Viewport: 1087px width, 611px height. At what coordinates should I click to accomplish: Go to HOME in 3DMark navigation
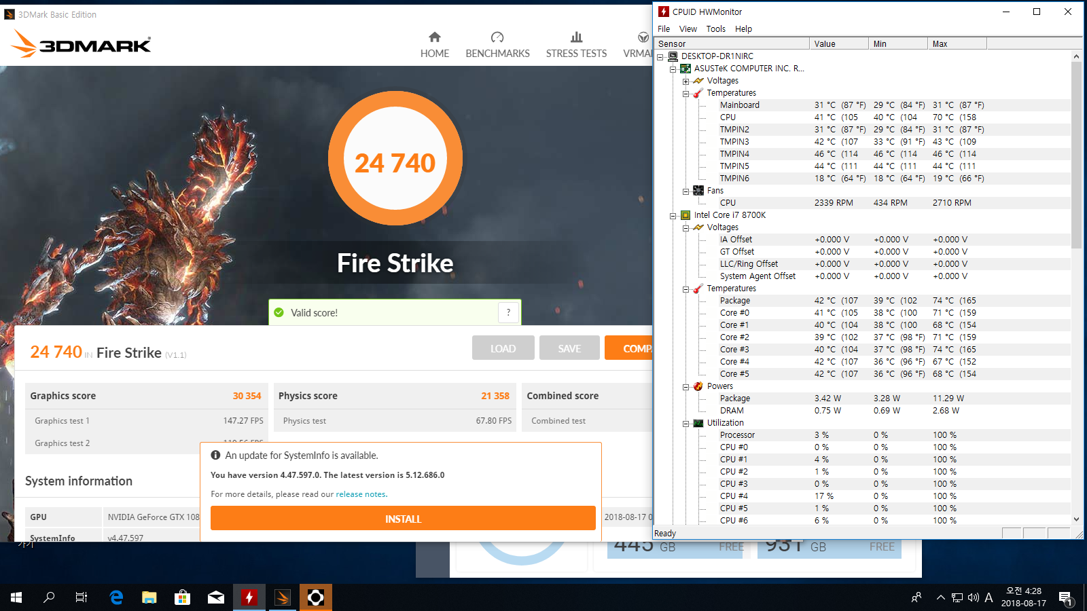click(435, 45)
